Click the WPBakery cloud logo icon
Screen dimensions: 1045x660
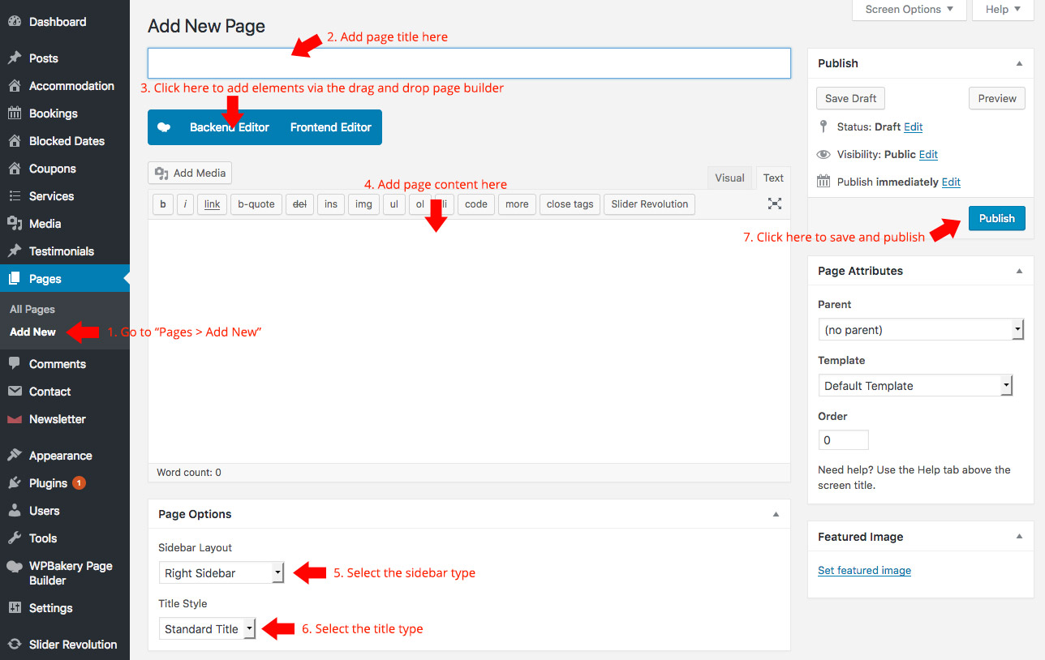click(x=164, y=127)
